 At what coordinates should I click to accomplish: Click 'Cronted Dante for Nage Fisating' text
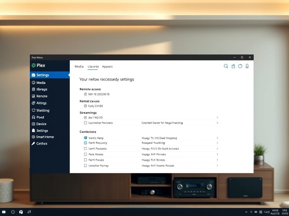coord(162,123)
